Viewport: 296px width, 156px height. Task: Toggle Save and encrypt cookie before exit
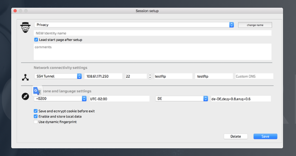point(36,111)
